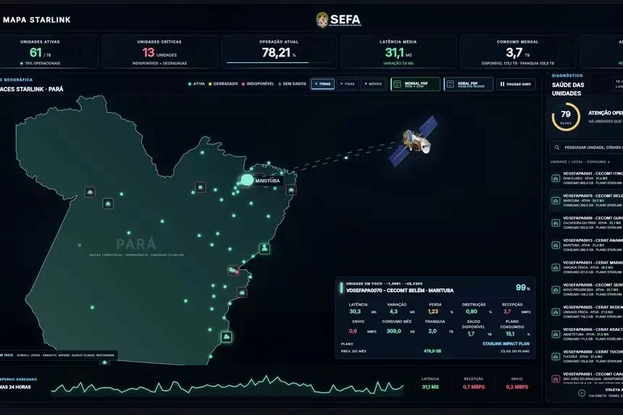Image resolution: width=623 pixels, height=415 pixels.
Task: Click the satellite graphic above the map
Action: [x=414, y=141]
